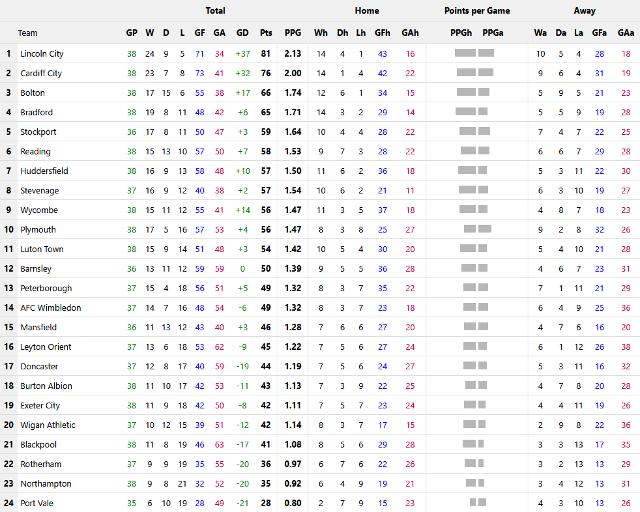Sort the table by Pts column header
Image resolution: width=640 pixels, height=512 pixels.
coord(266,33)
